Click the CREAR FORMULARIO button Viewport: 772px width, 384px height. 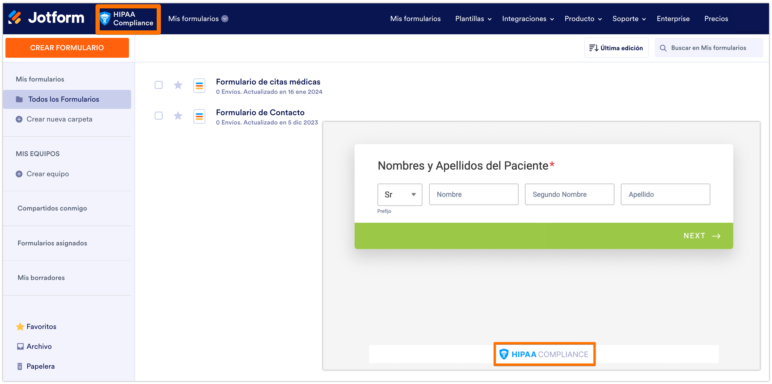pyautogui.click(x=67, y=48)
